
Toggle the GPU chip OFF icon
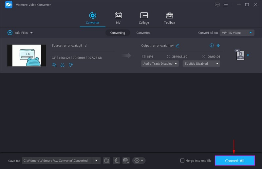(x=126, y=161)
